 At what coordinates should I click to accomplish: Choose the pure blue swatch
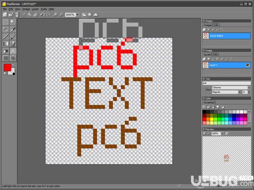click(x=234, y=119)
